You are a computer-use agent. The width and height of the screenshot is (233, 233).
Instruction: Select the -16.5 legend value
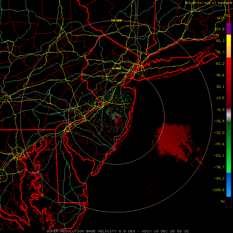(220, 121)
